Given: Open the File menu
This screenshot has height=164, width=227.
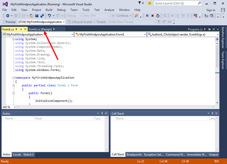Looking at the screenshot, I should (5, 10).
